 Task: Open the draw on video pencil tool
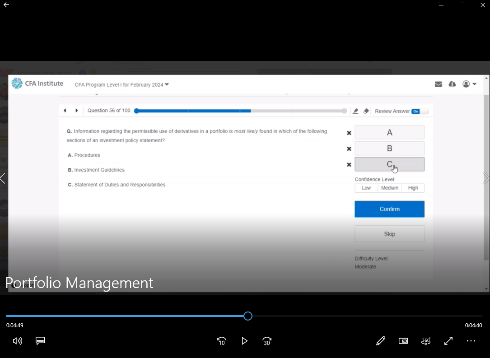point(380,341)
